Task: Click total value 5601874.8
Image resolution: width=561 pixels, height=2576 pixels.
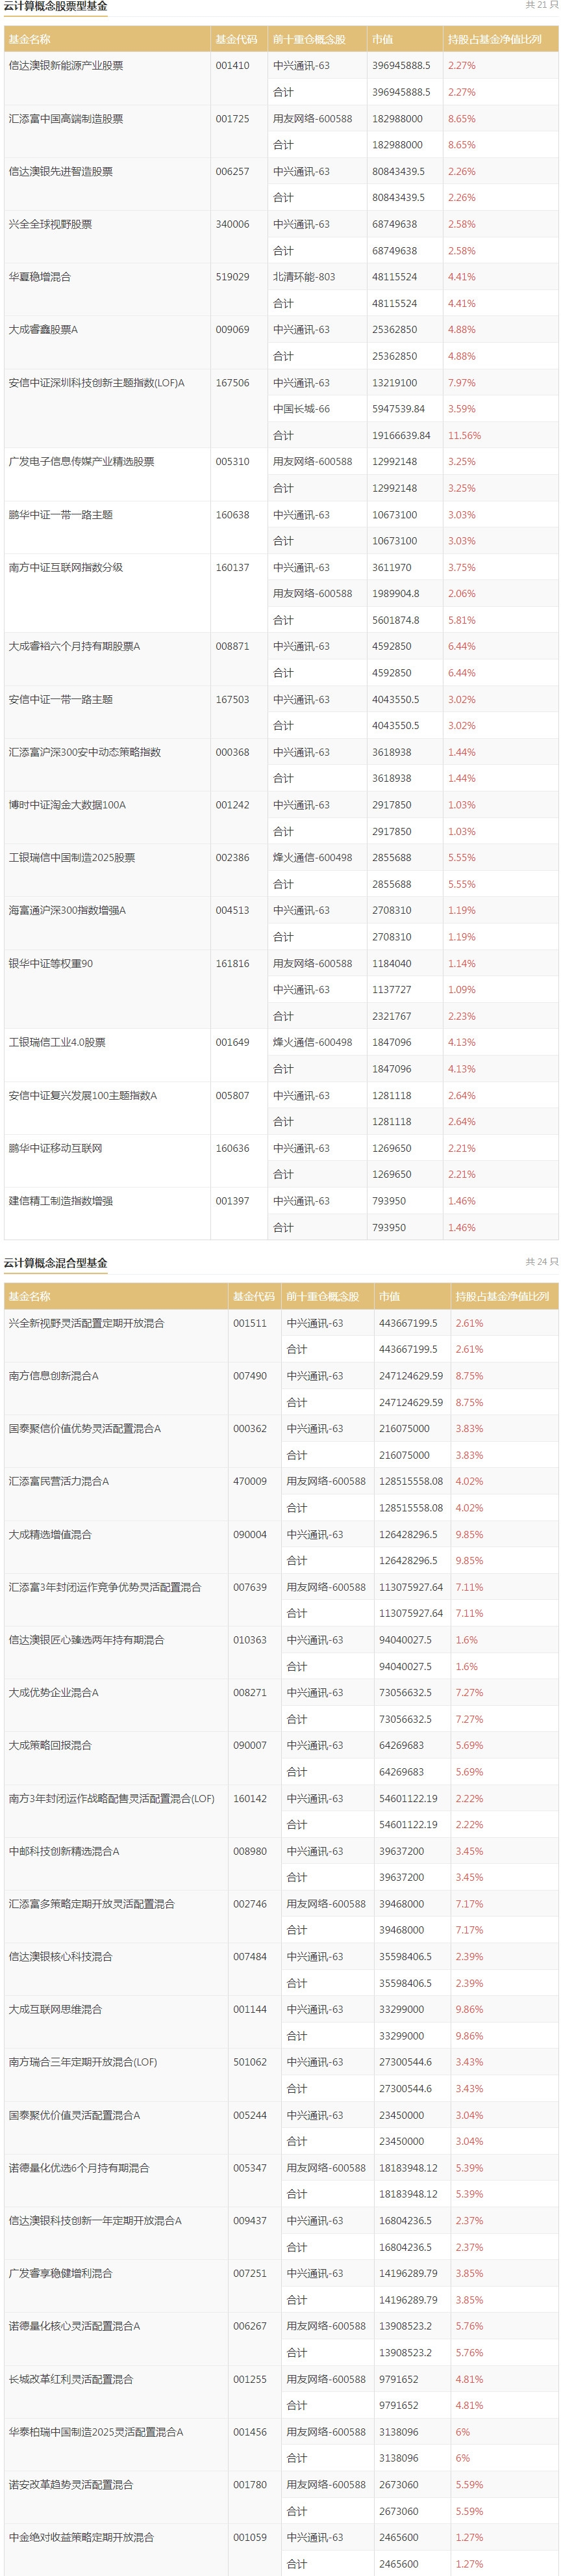Action: coord(396,620)
